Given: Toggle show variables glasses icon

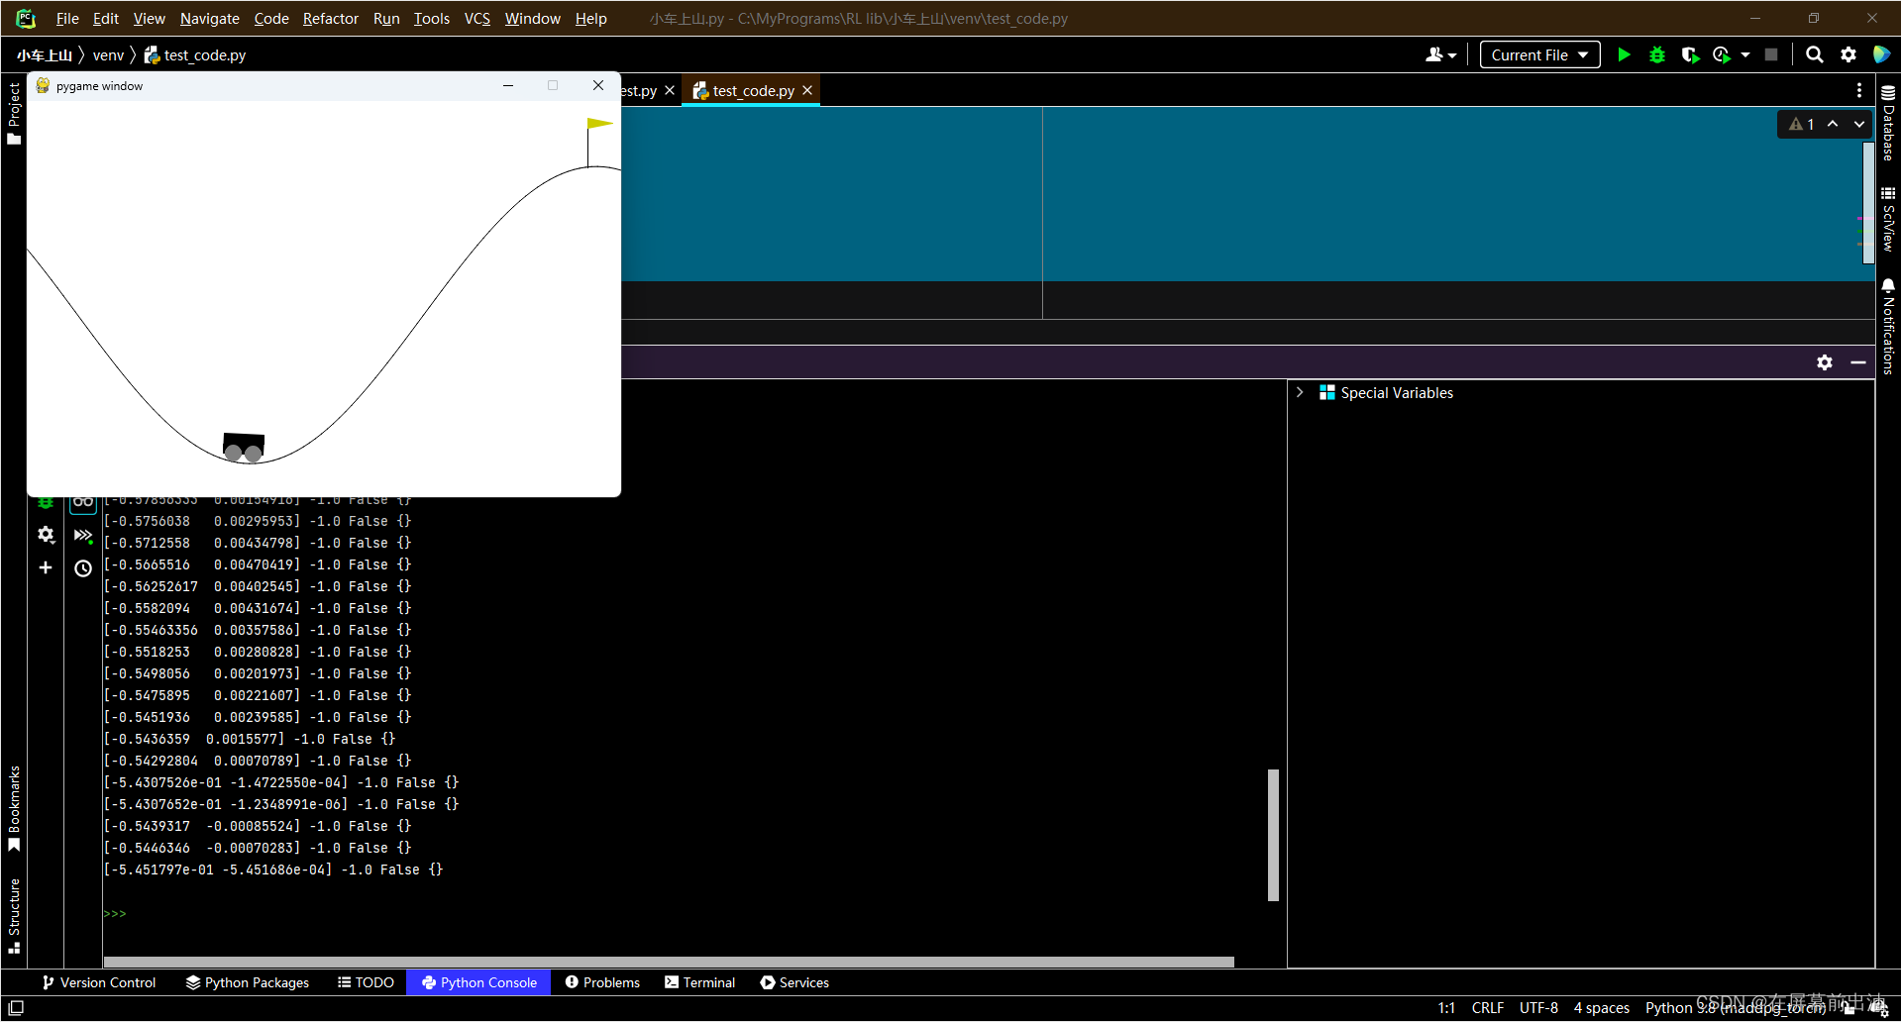Looking at the screenshot, I should tap(83, 502).
